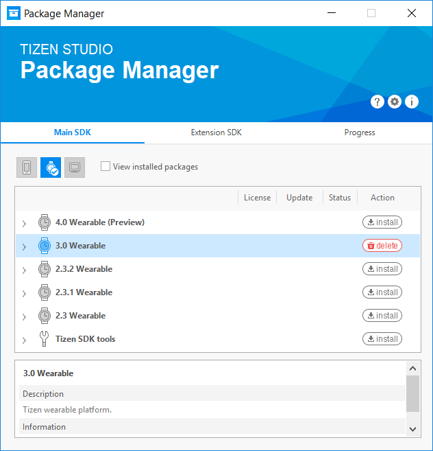Click the License column header
This screenshot has width=433, height=451.
click(258, 198)
